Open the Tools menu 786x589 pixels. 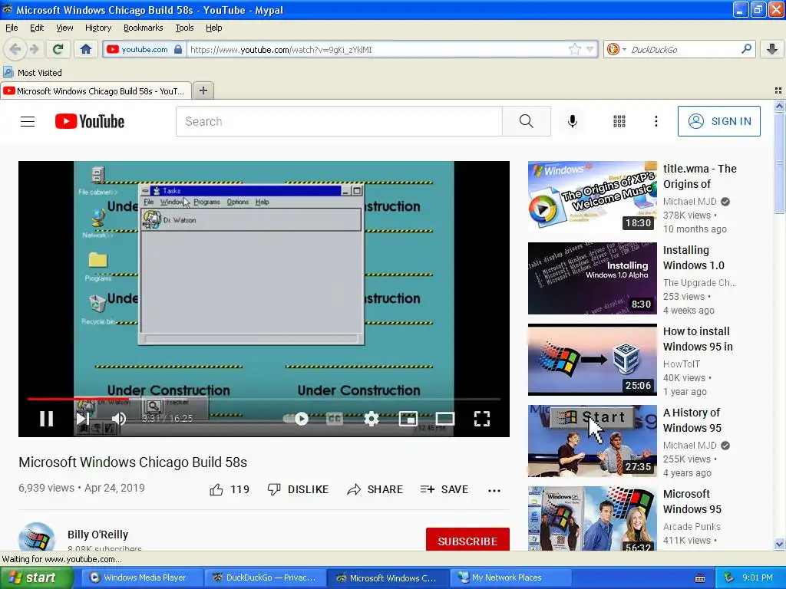184,28
